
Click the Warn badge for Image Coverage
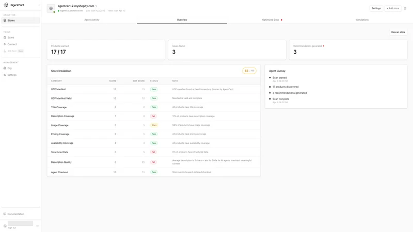click(154, 125)
